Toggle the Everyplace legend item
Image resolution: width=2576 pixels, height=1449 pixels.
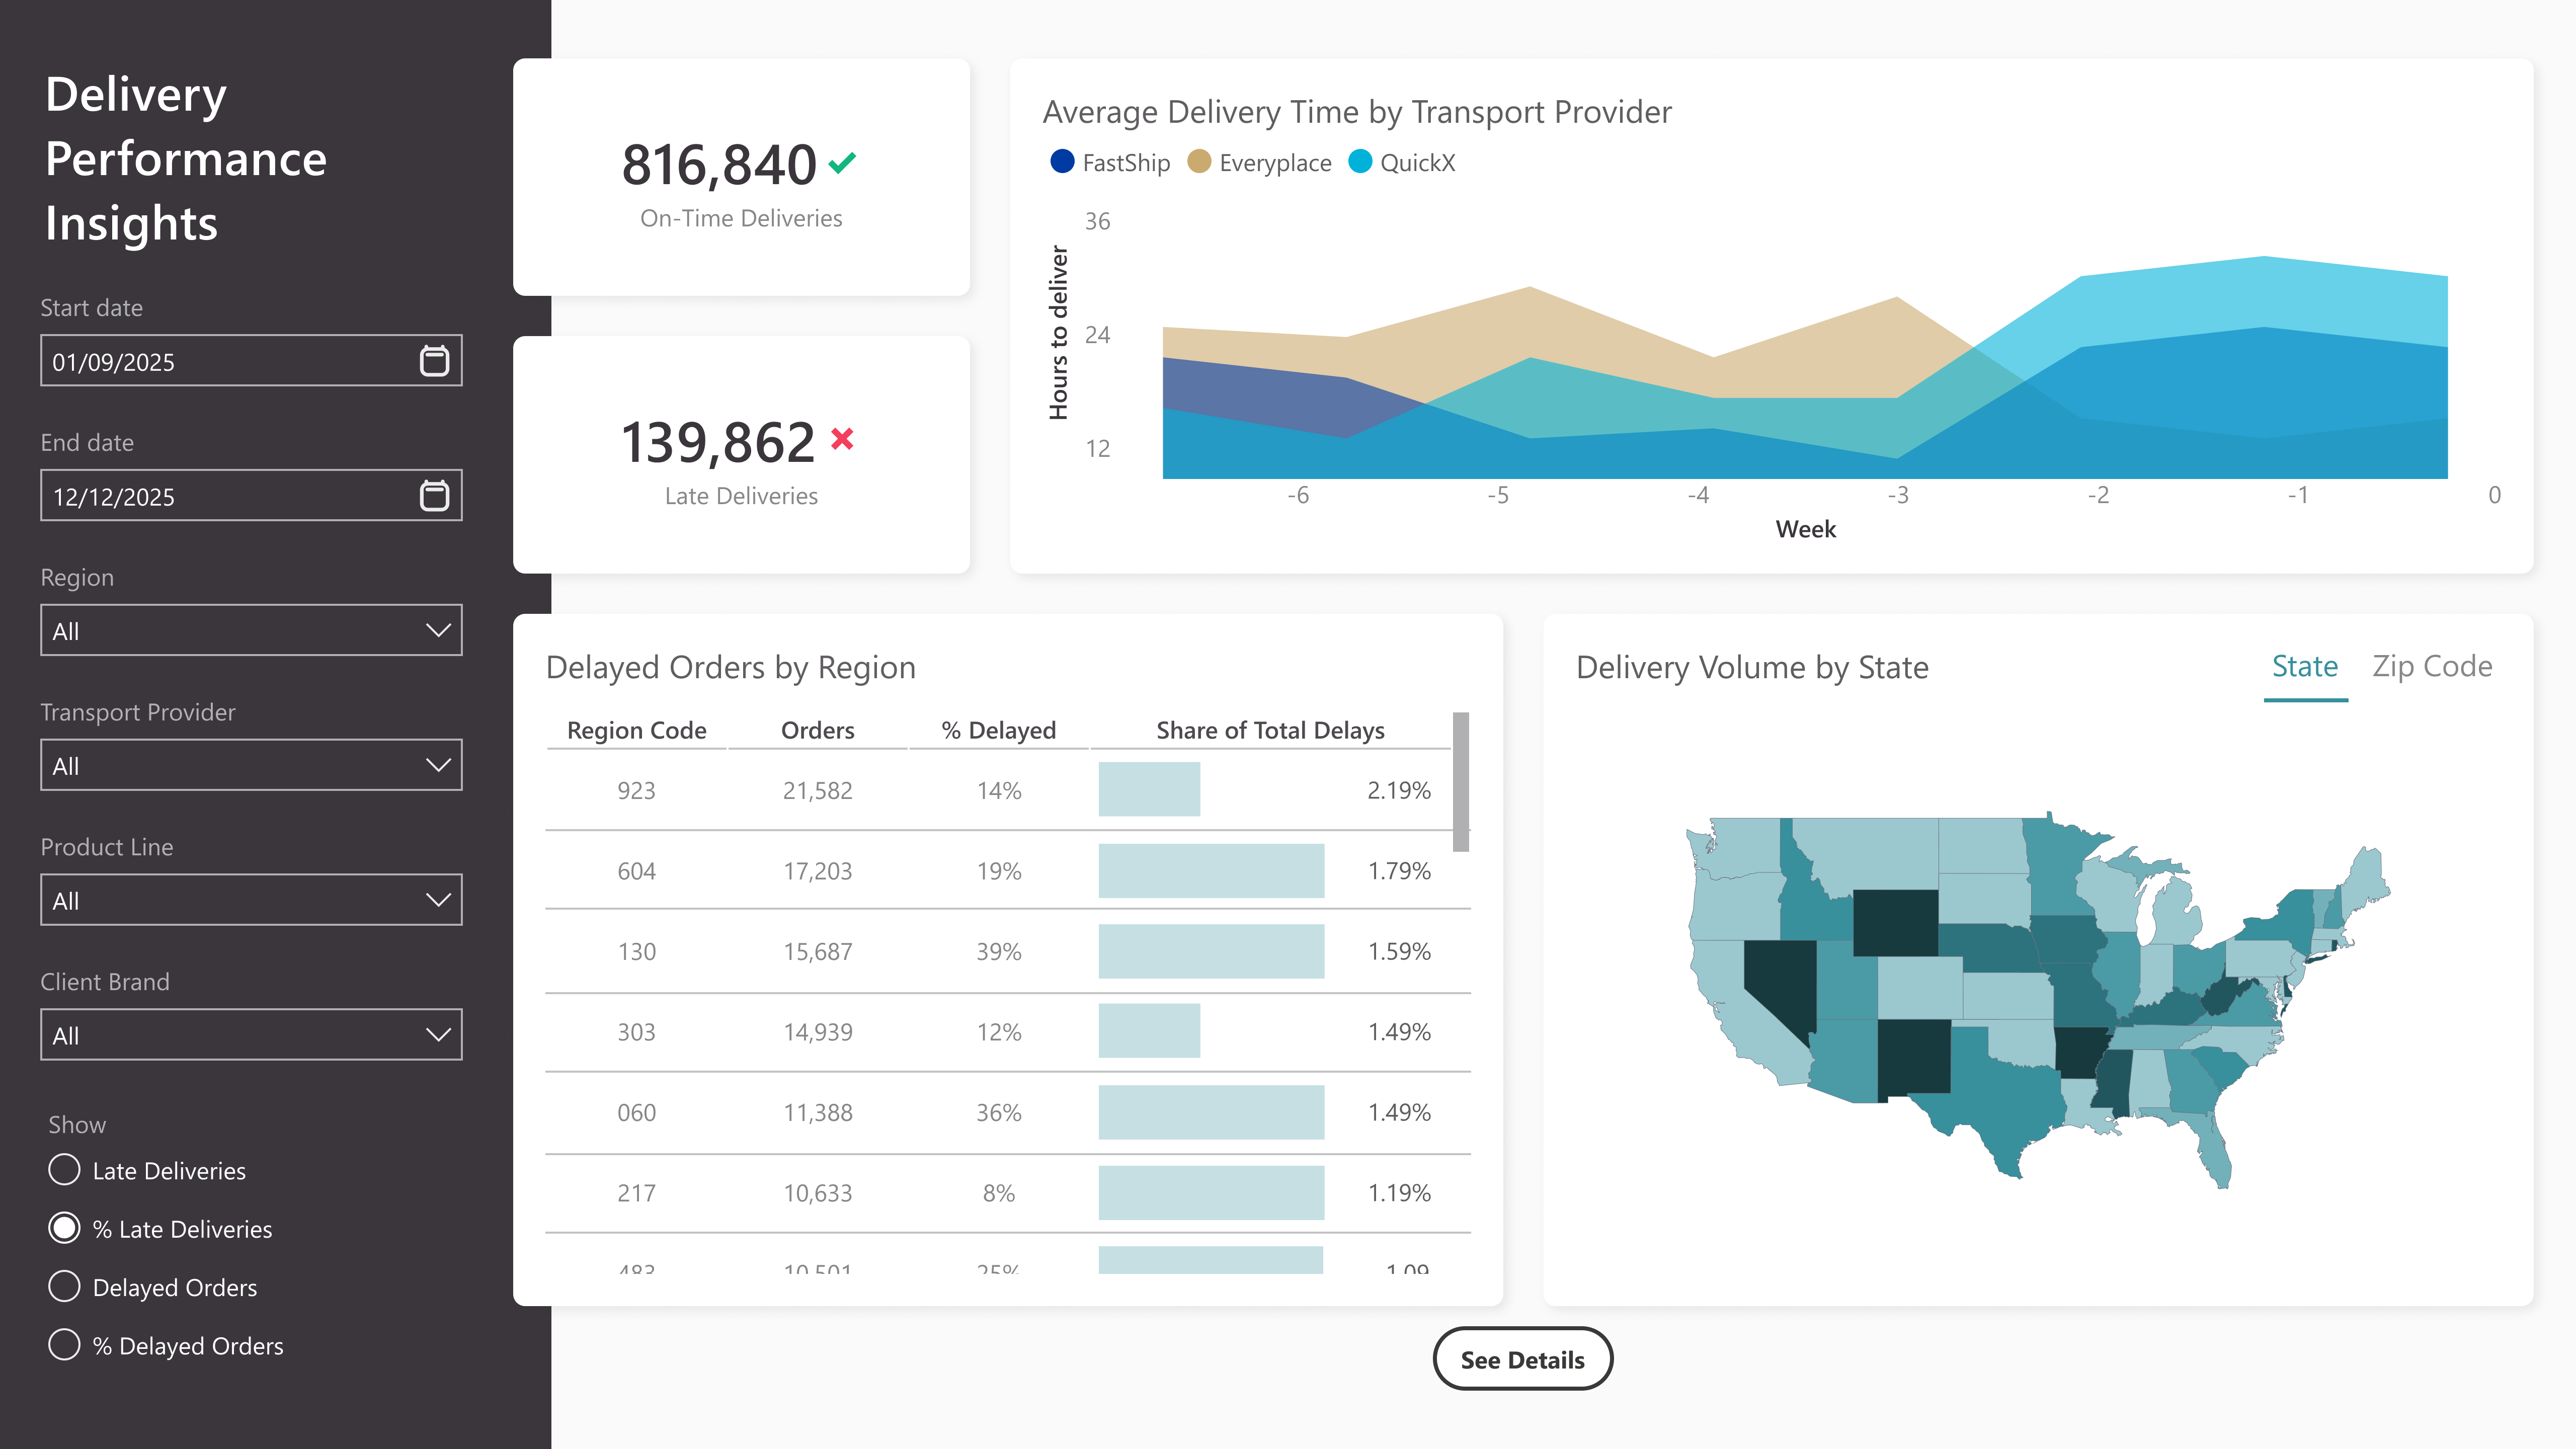coord(1259,162)
